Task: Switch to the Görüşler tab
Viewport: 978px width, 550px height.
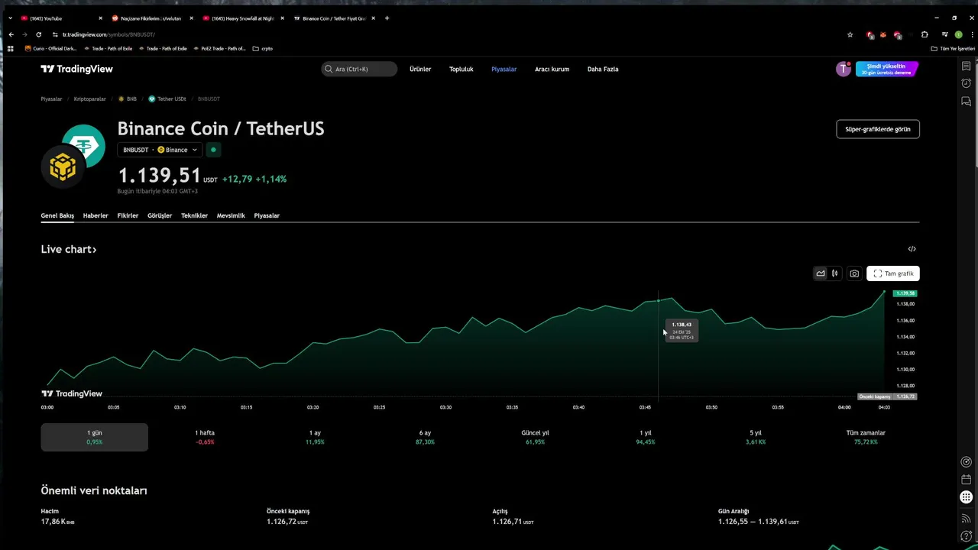Action: click(160, 215)
